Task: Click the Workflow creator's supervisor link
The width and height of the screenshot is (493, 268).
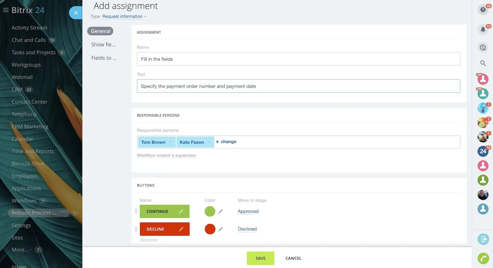Action: [x=166, y=155]
